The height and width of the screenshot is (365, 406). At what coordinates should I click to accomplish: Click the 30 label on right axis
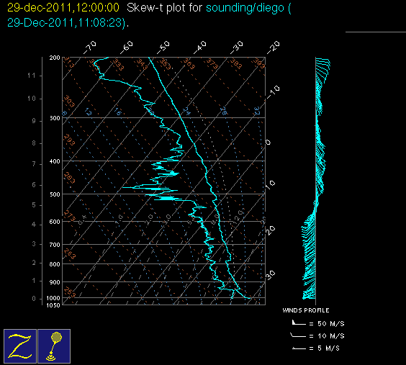[x=271, y=275]
